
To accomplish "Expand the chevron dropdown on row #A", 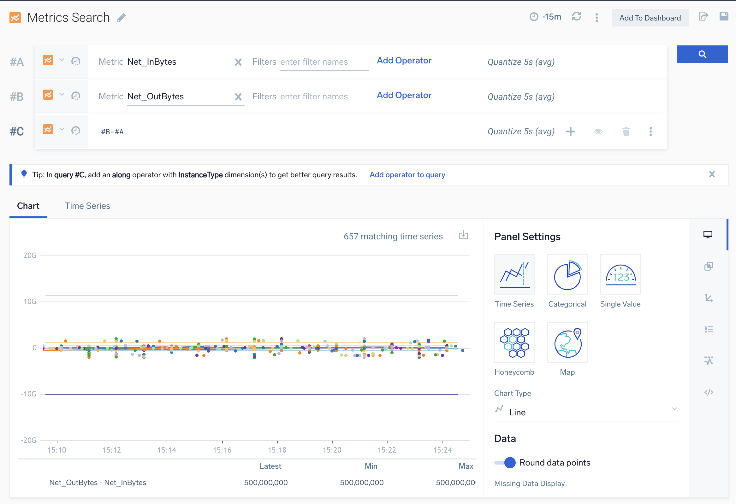I will (62, 60).
